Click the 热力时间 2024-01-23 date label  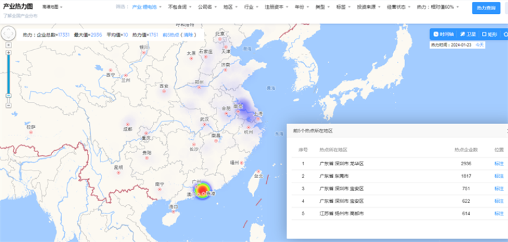coord(451,45)
